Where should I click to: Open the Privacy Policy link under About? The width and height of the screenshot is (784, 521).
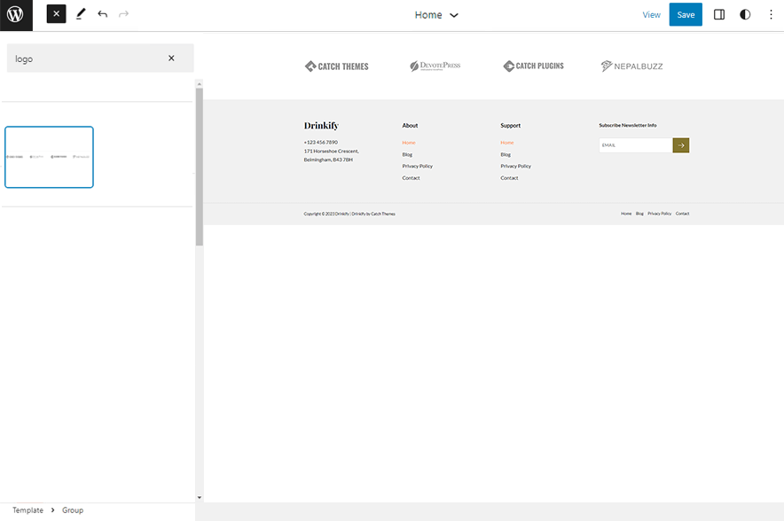coord(417,166)
